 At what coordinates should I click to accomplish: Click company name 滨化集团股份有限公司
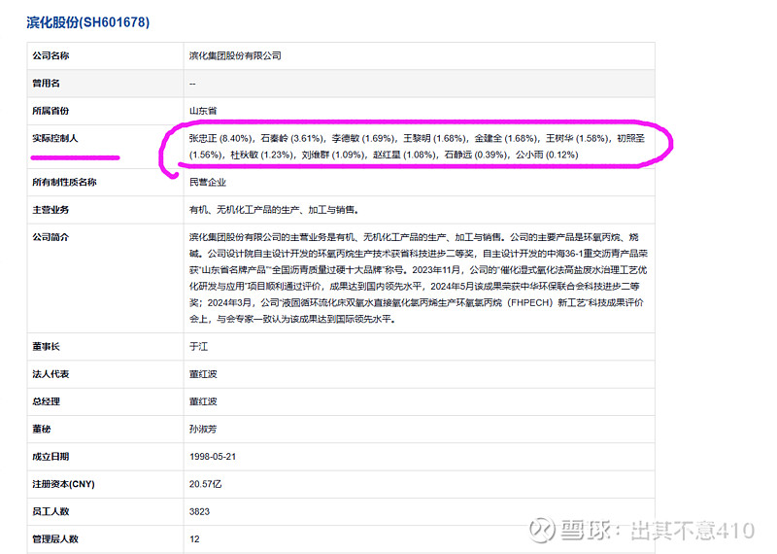235,55
